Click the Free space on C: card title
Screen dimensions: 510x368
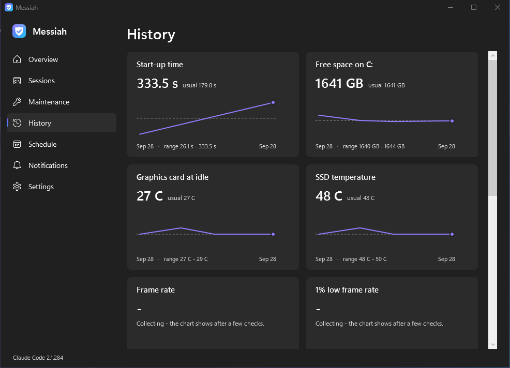[344, 65]
